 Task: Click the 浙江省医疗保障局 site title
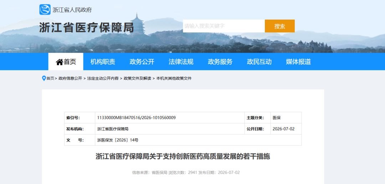click(x=87, y=27)
